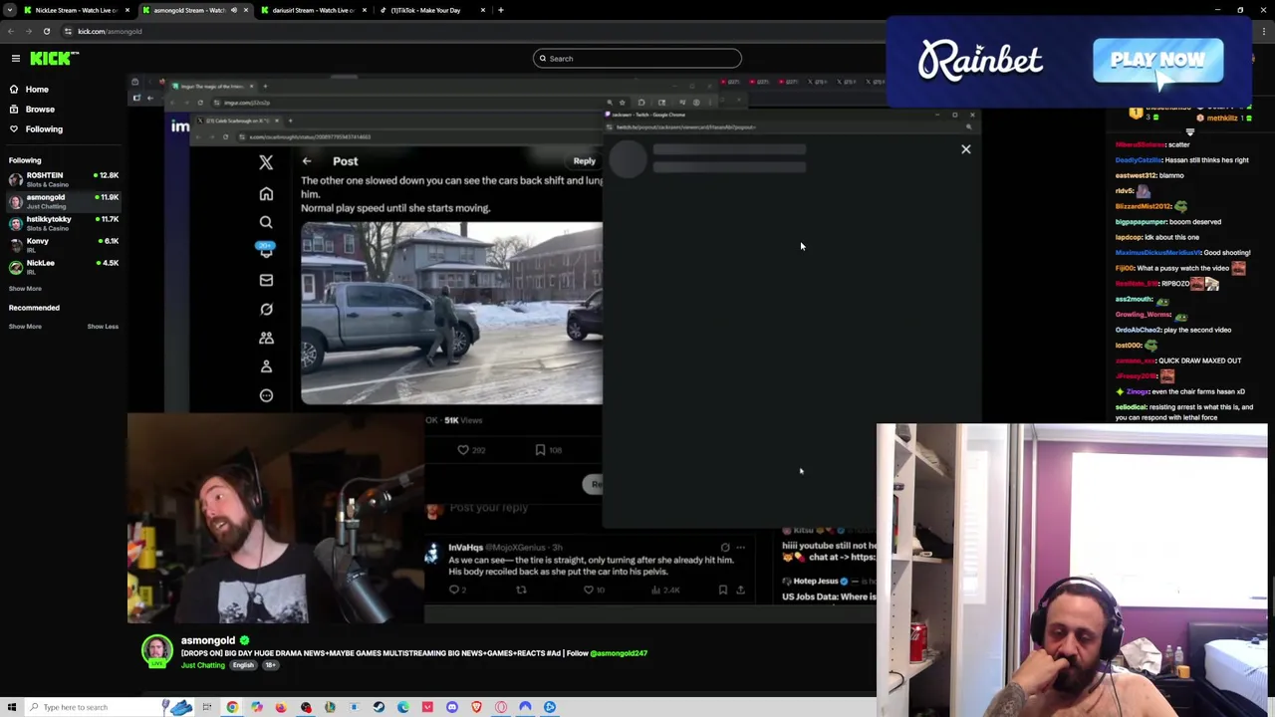
Task: Focus the Kick Search field
Action: pyautogui.click(x=637, y=59)
